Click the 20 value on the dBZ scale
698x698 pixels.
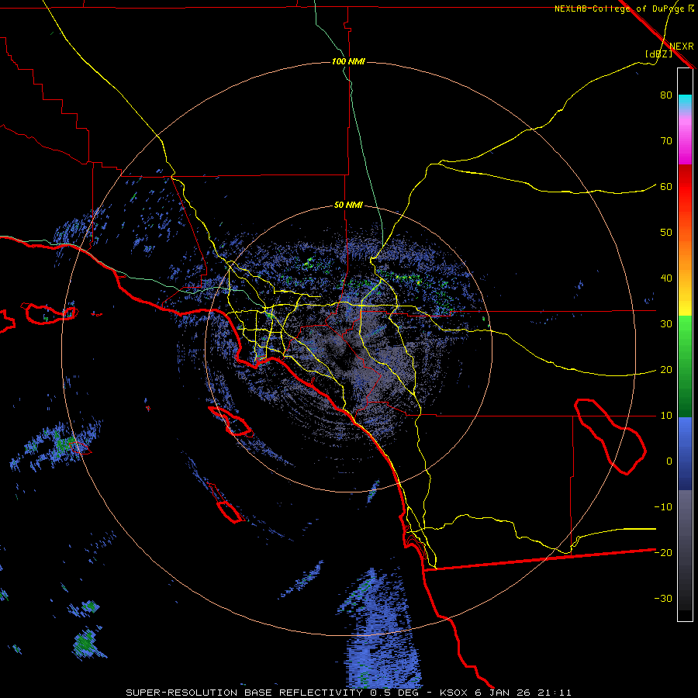click(x=666, y=370)
